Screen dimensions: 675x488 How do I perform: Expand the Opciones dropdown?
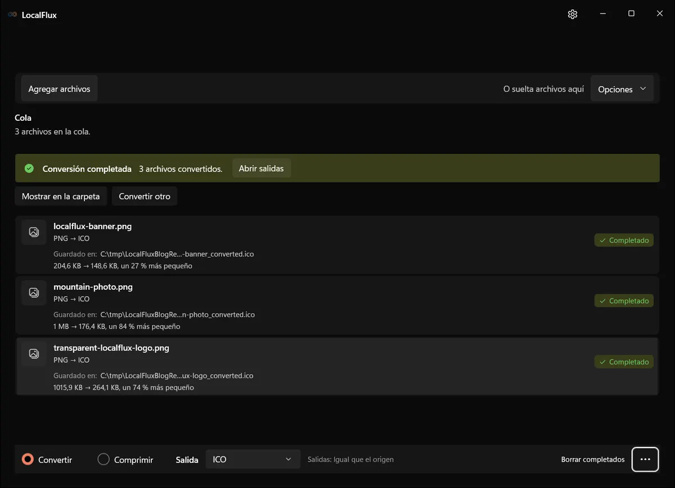tap(622, 89)
